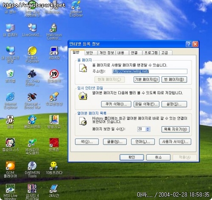
Task: Open the 색(O)... colors button
Action: [x=87, y=142]
